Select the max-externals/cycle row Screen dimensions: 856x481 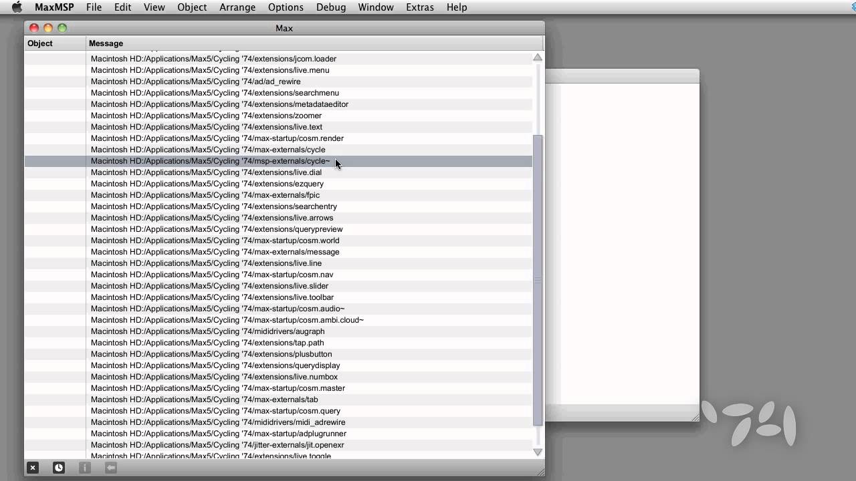pos(278,150)
